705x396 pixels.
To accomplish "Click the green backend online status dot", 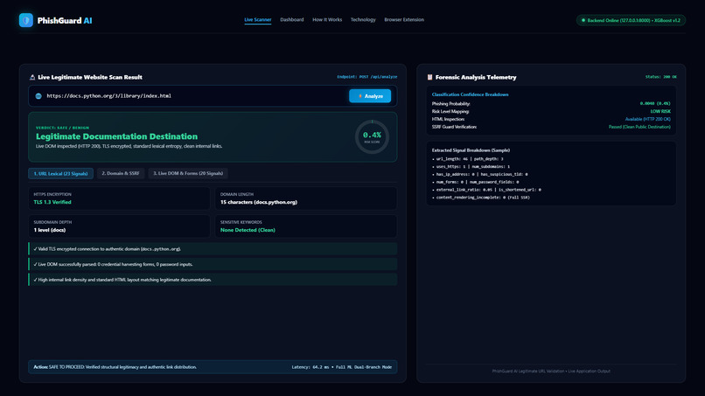I will click(x=583, y=20).
